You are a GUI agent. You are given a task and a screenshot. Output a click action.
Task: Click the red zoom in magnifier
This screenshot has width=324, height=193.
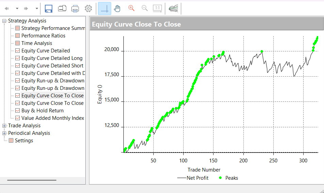[x=132, y=8]
